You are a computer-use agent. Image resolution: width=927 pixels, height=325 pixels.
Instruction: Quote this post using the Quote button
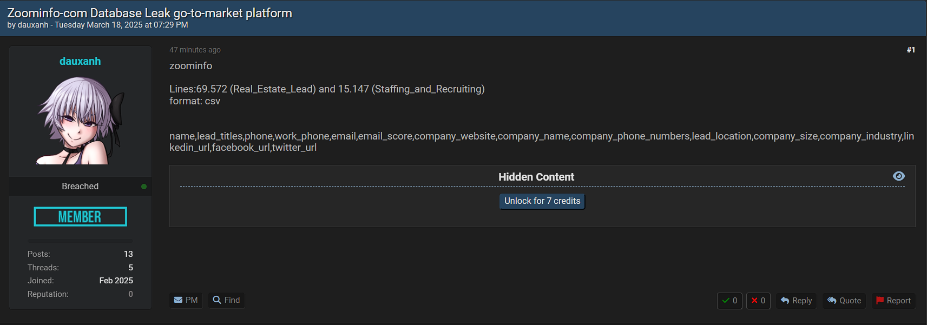tap(844, 301)
